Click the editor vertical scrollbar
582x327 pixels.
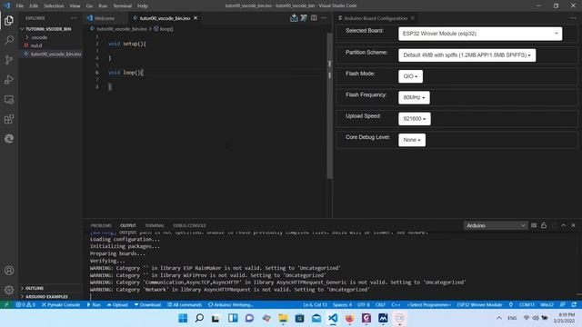pos(329,105)
